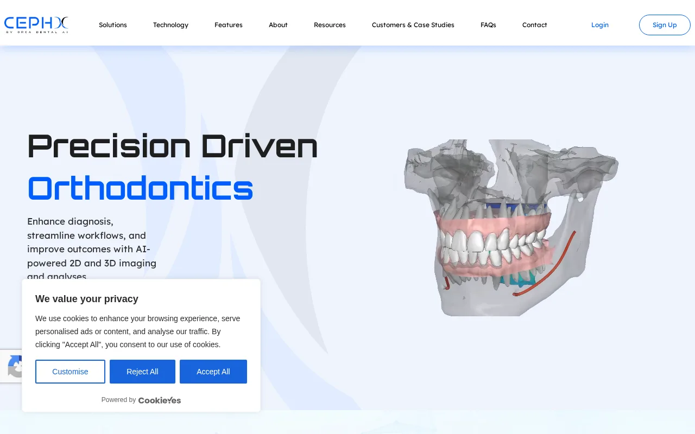Accept All cookies
695x434 pixels.
[213, 372]
